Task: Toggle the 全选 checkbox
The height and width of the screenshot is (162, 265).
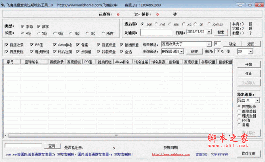Action: click(121, 52)
